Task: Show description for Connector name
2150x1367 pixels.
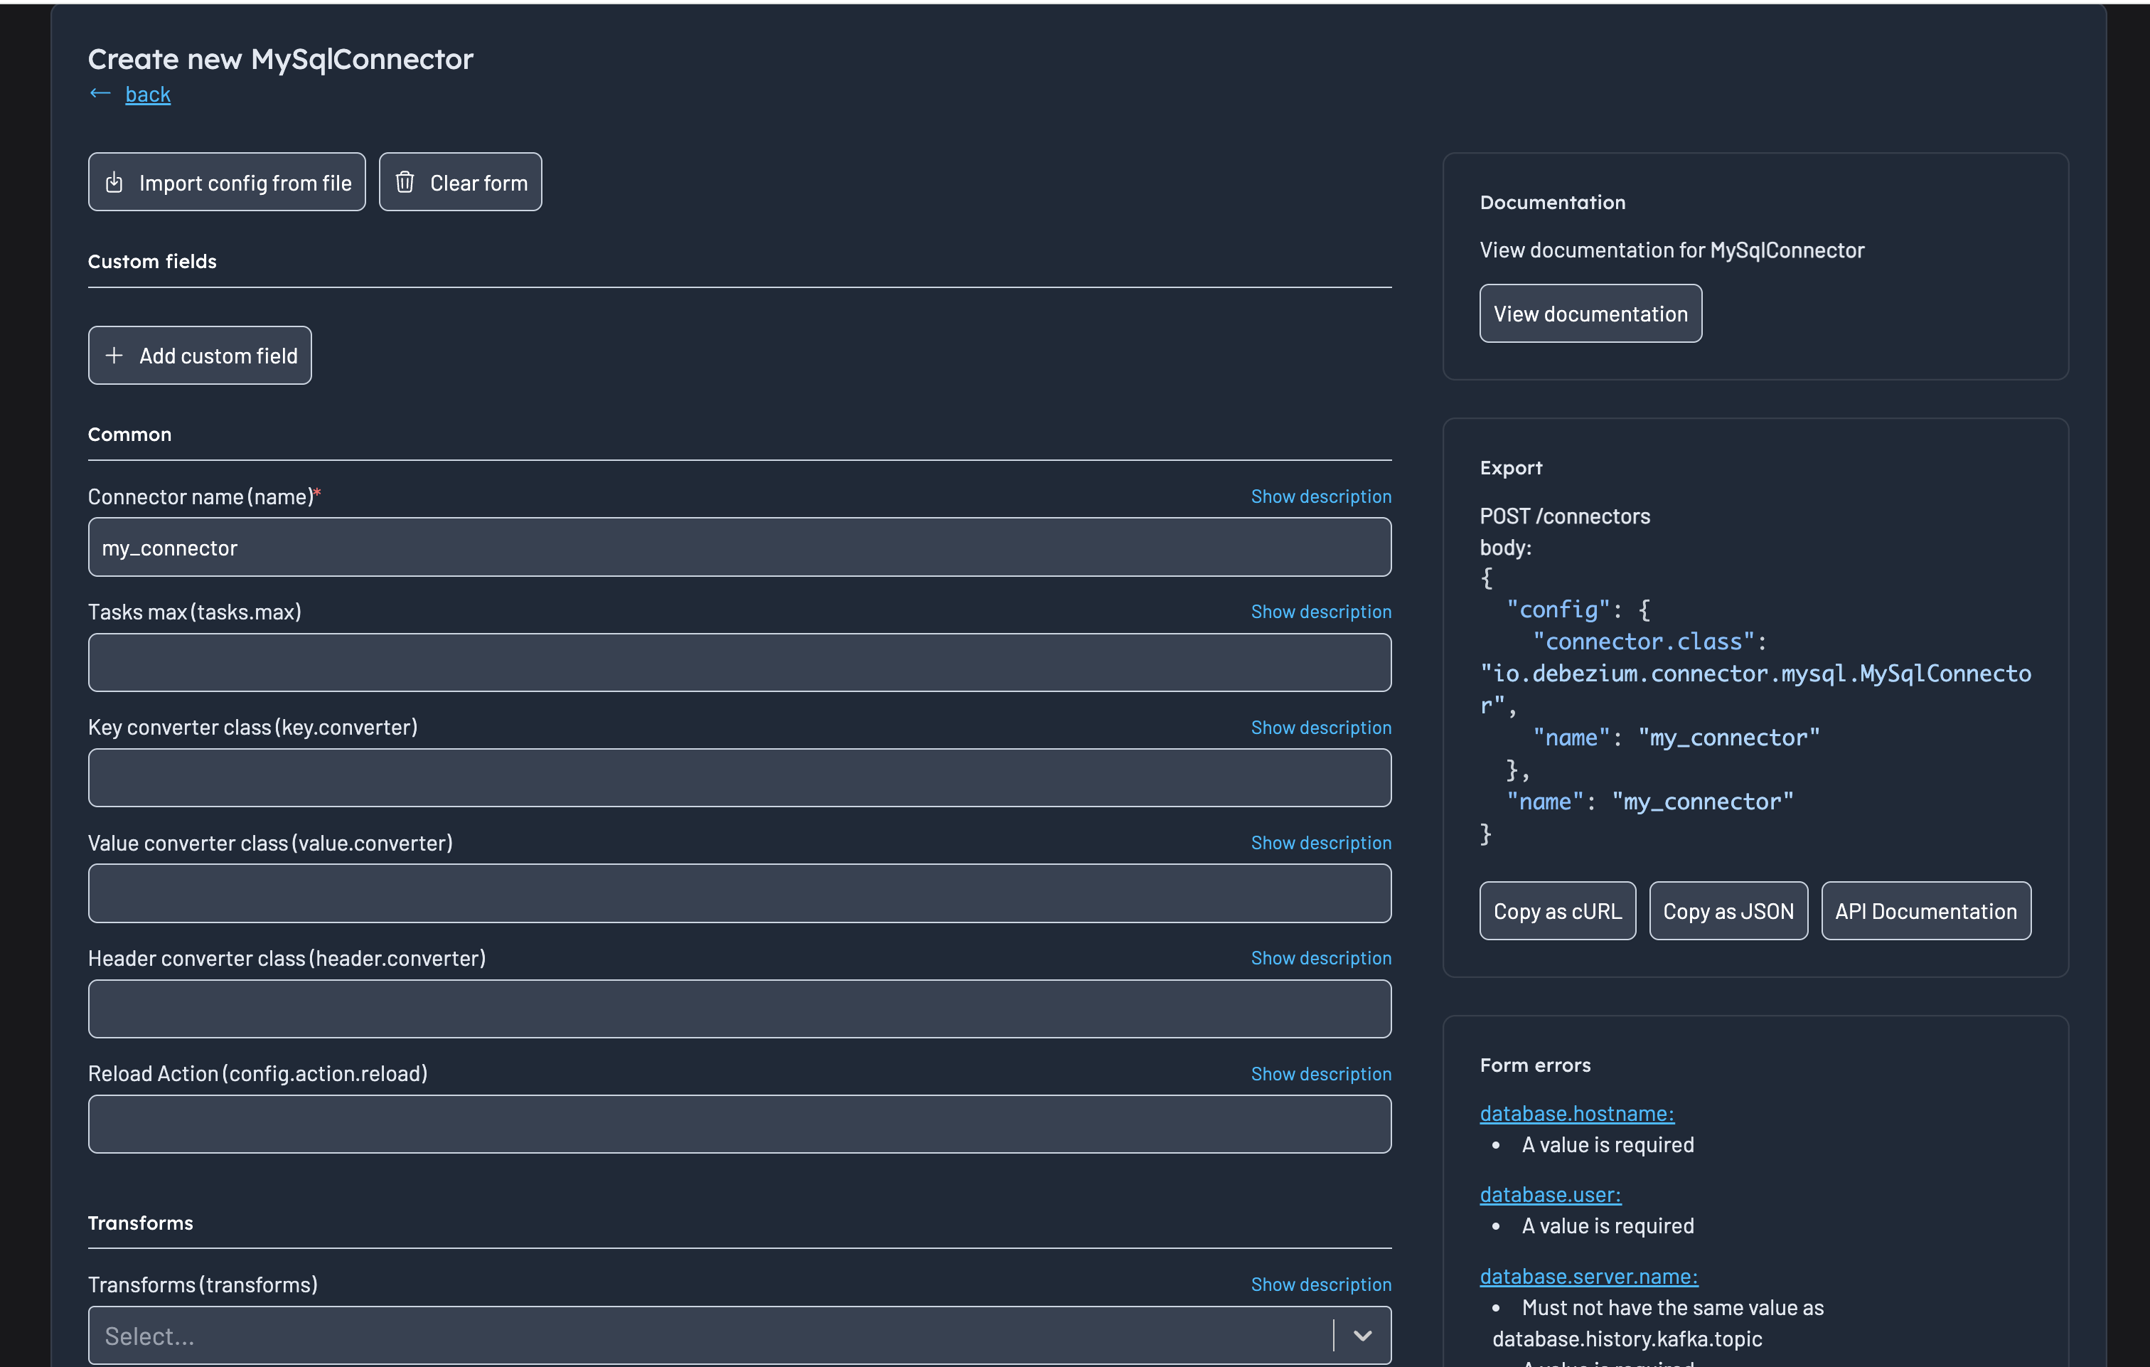Action: click(x=1320, y=496)
